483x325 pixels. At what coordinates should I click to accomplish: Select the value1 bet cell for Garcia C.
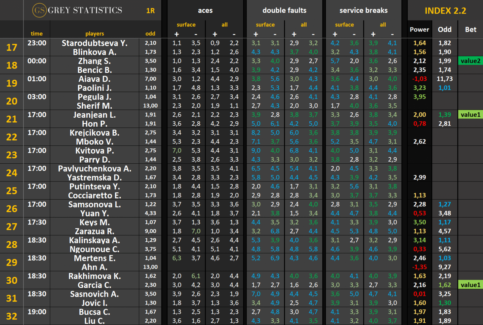[x=471, y=285]
